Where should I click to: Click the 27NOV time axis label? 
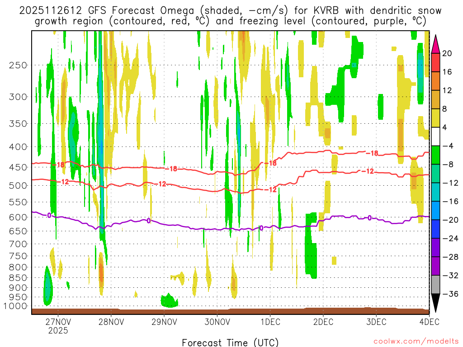click(x=58, y=322)
